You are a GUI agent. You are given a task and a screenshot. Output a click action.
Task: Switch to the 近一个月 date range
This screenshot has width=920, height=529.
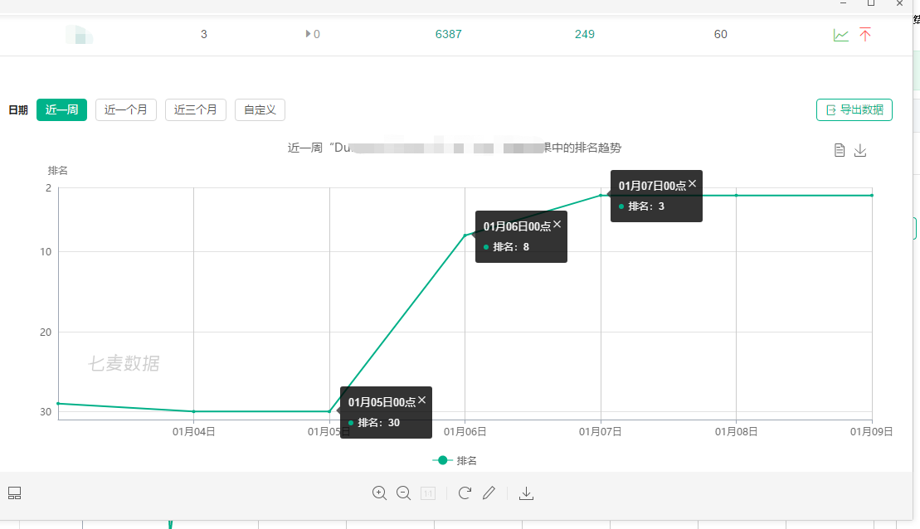pos(126,109)
